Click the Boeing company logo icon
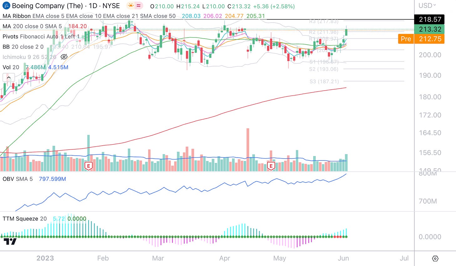 coord(6,6)
